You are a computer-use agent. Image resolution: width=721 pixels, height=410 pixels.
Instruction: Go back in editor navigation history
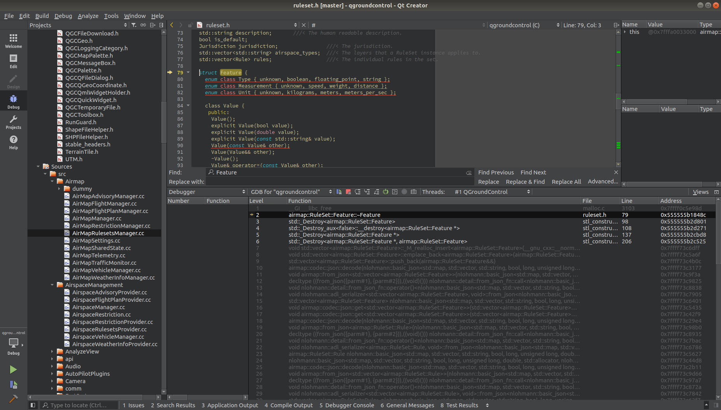(172, 25)
